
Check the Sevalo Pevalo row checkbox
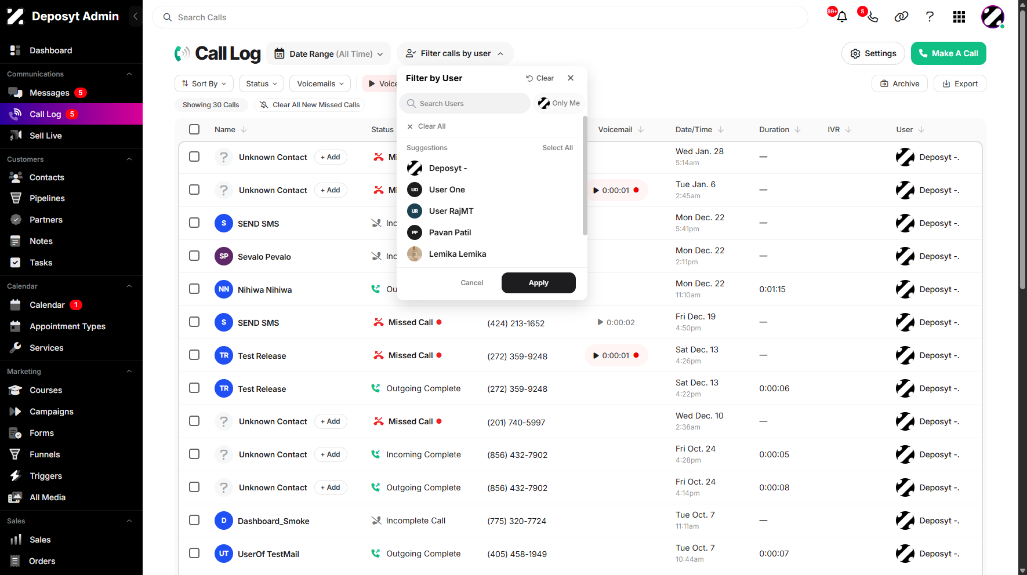point(194,256)
